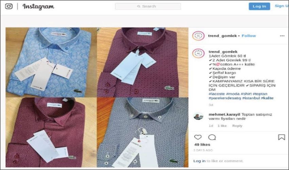The image size is (289, 170).
Task: Click mehmet.karayil commenter avatar
Action: [x=198, y=116]
